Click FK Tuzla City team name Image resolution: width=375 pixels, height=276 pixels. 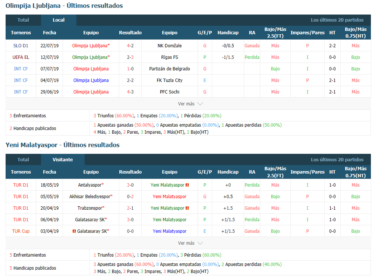170,80
